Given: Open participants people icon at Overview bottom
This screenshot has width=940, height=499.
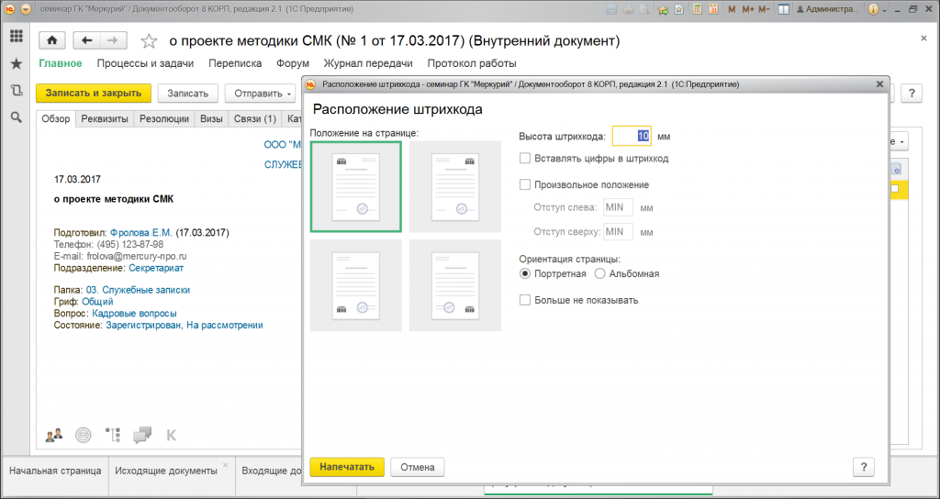Looking at the screenshot, I should [54, 435].
